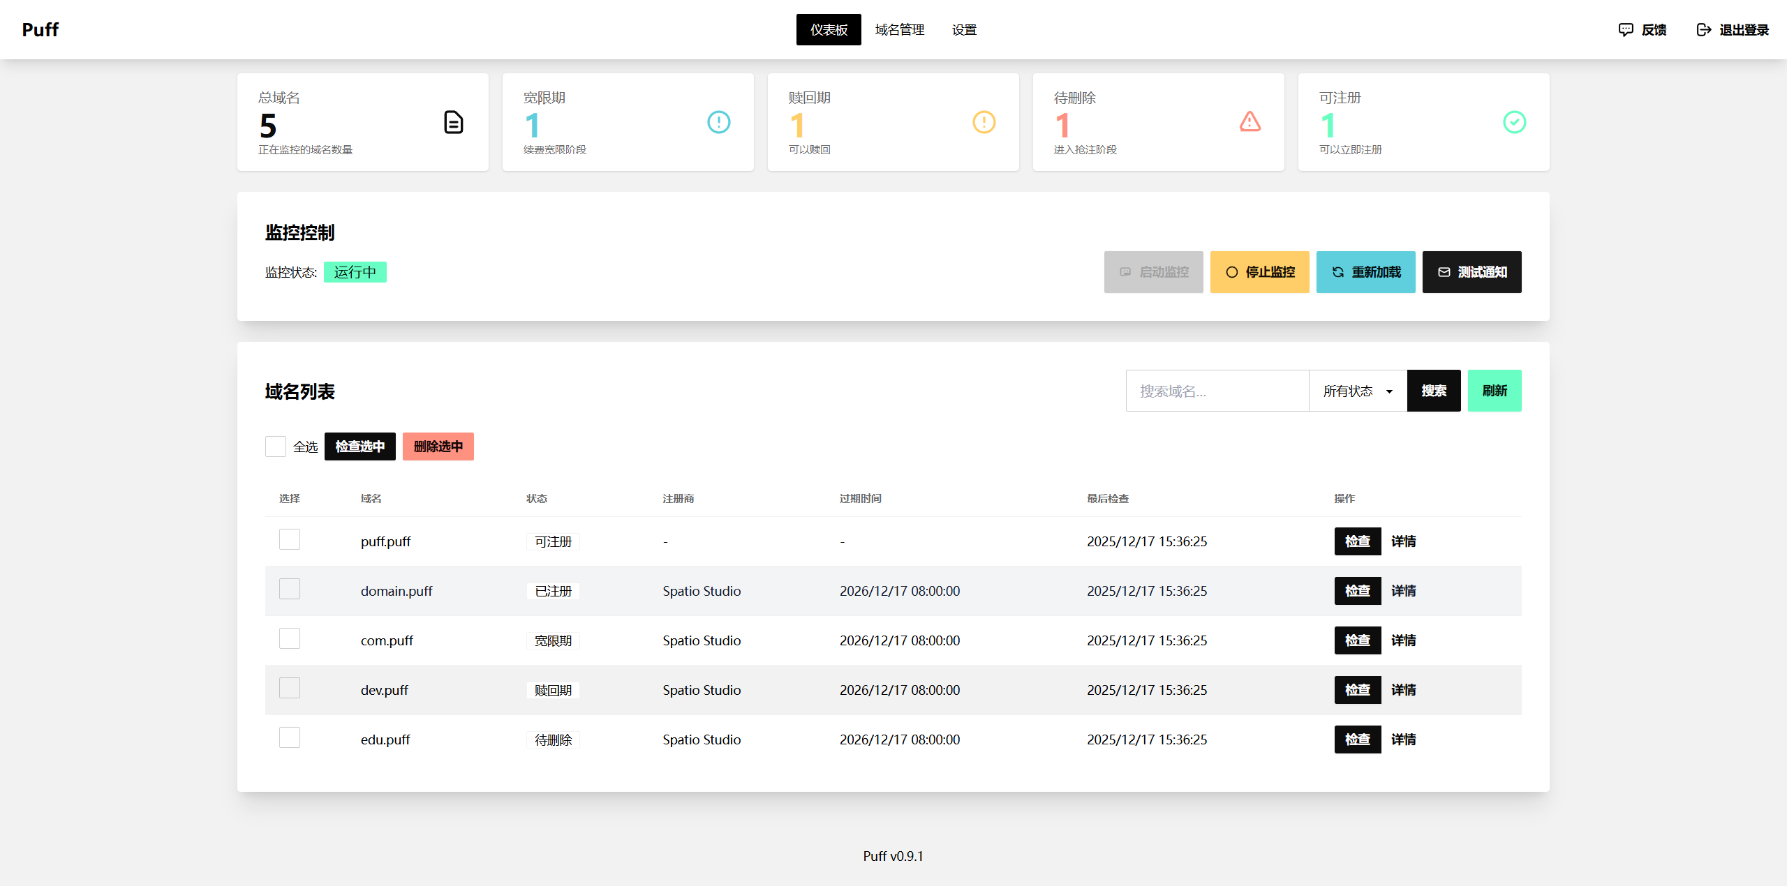Click the teal info icon in 宽限期 card

point(718,122)
